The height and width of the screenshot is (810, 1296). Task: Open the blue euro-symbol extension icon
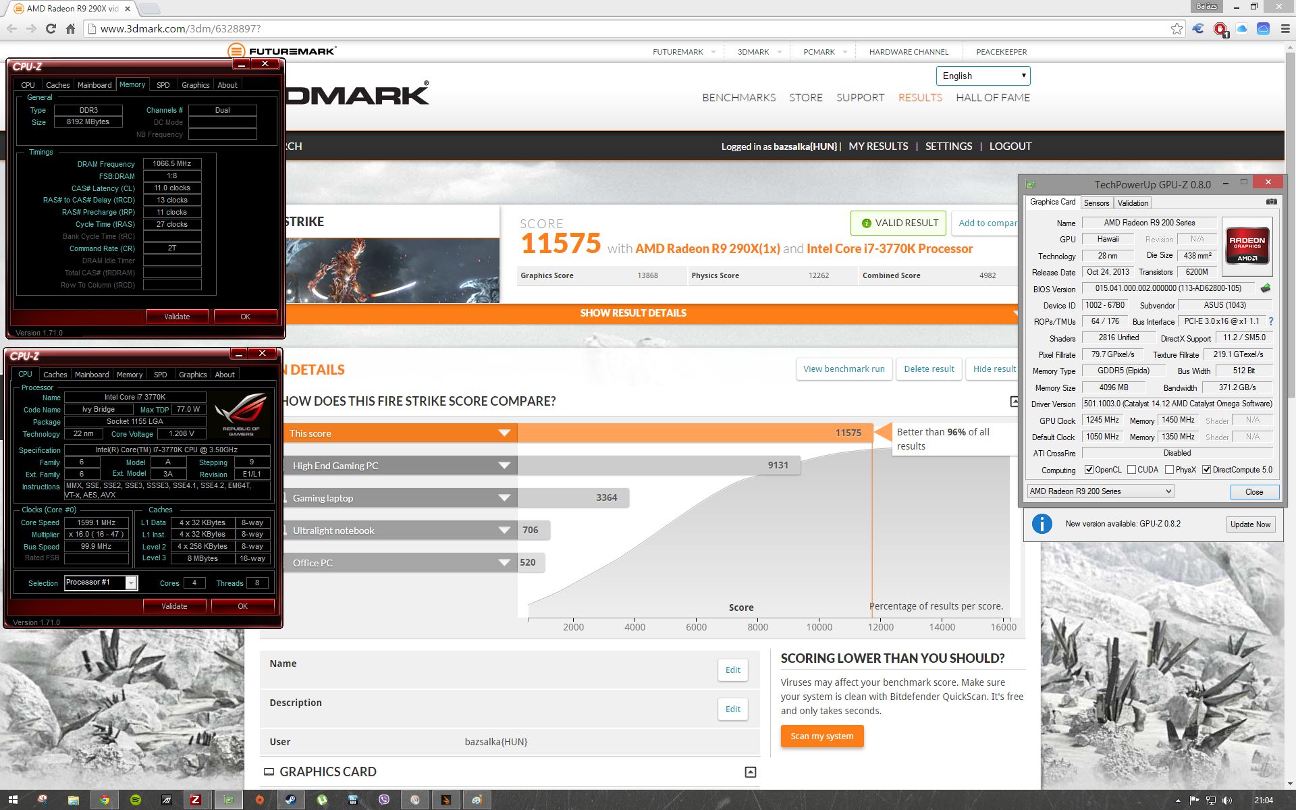[x=1198, y=28]
